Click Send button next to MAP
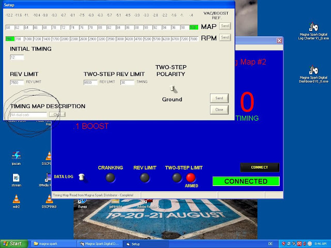 coord(225,26)
